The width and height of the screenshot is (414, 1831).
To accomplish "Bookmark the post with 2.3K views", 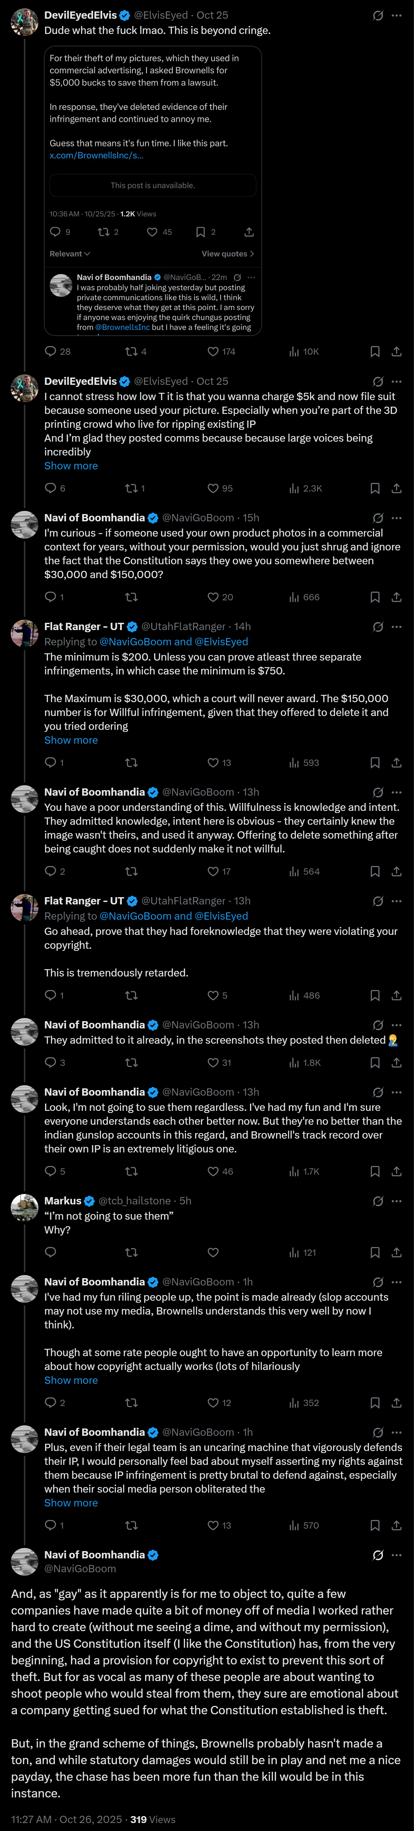I will click(375, 488).
